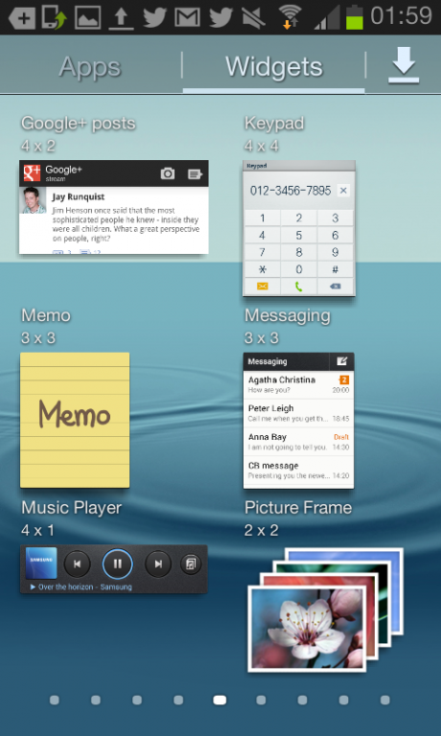Viewport: 441px width, 736px height.
Task: Tap digit 5 on the keypad widget
Action: 299,235
